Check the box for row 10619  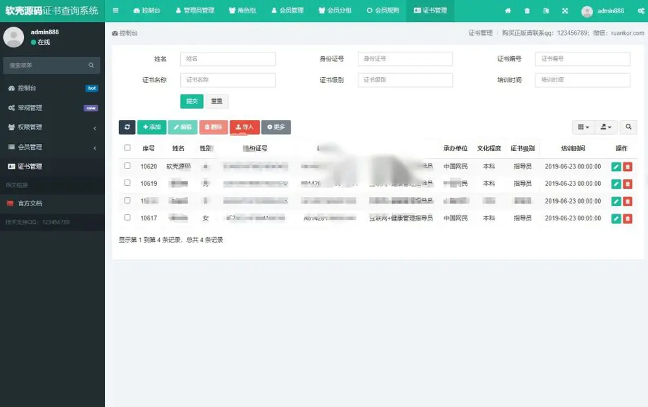coord(127,183)
